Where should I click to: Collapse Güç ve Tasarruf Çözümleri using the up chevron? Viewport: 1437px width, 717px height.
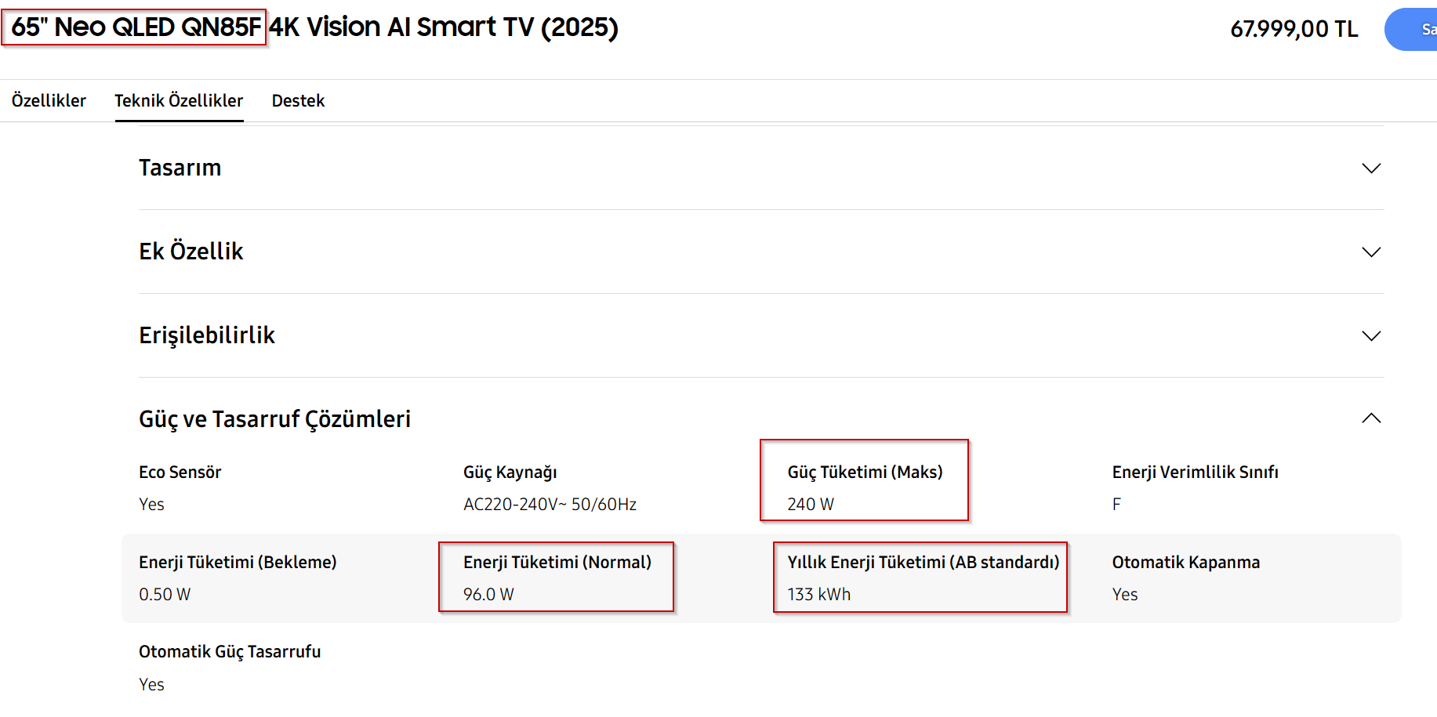tap(1371, 418)
